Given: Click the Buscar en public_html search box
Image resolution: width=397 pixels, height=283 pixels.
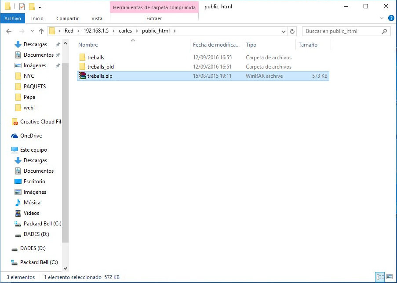Looking at the screenshot, I should point(342,31).
